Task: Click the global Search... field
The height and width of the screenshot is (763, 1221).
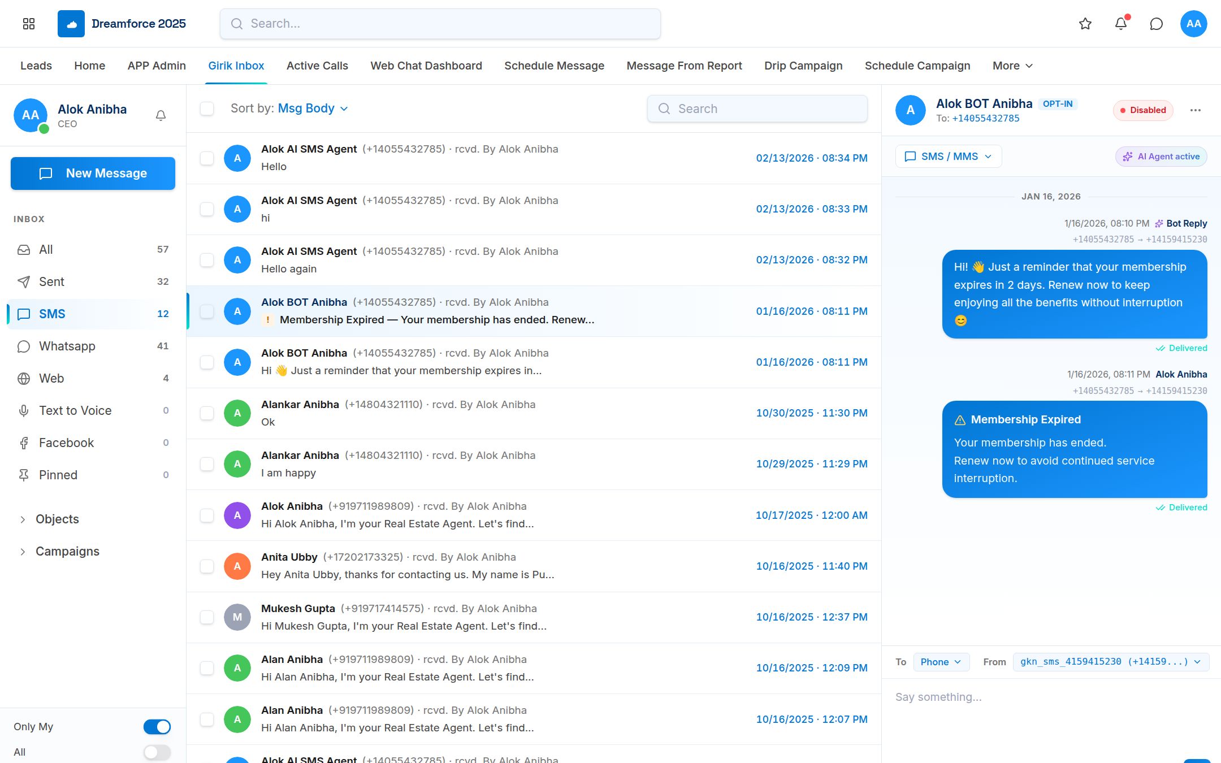Action: pos(440,24)
